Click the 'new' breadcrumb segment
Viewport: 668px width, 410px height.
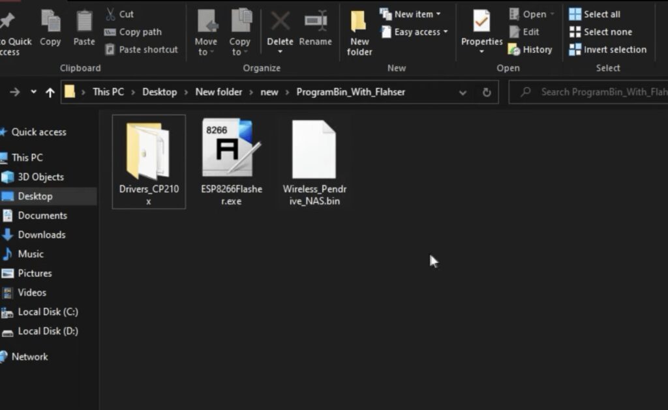pyautogui.click(x=269, y=92)
